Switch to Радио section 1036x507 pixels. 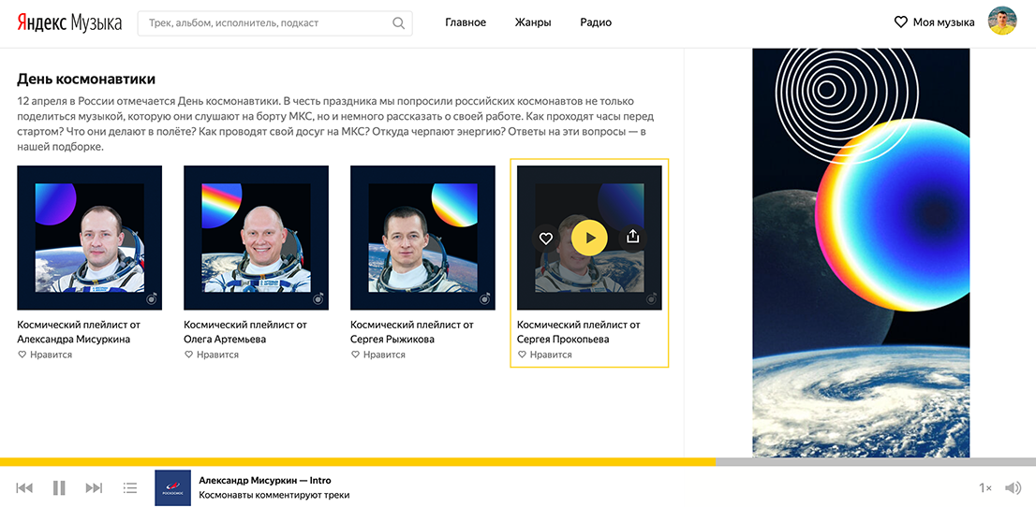(x=596, y=22)
